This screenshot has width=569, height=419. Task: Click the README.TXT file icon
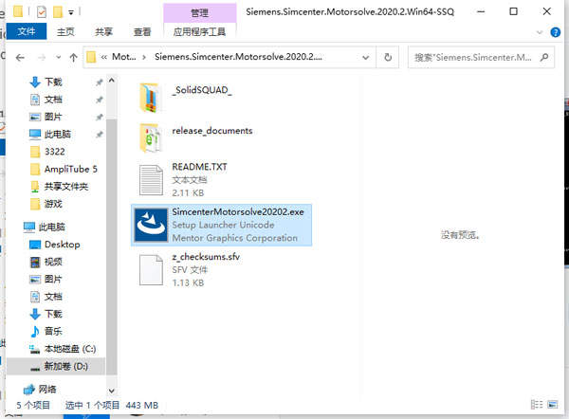pos(151,180)
